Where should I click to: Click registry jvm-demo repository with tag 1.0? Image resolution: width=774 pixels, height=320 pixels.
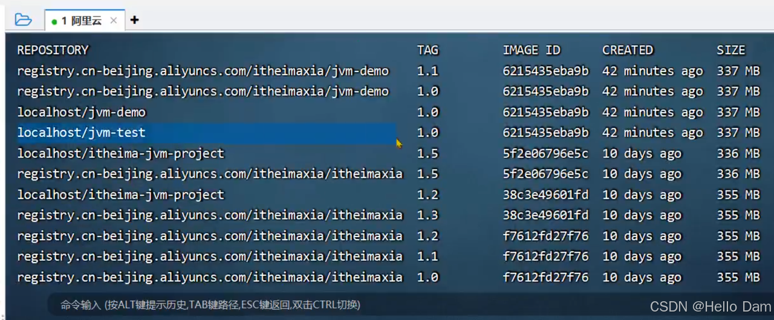203,91
